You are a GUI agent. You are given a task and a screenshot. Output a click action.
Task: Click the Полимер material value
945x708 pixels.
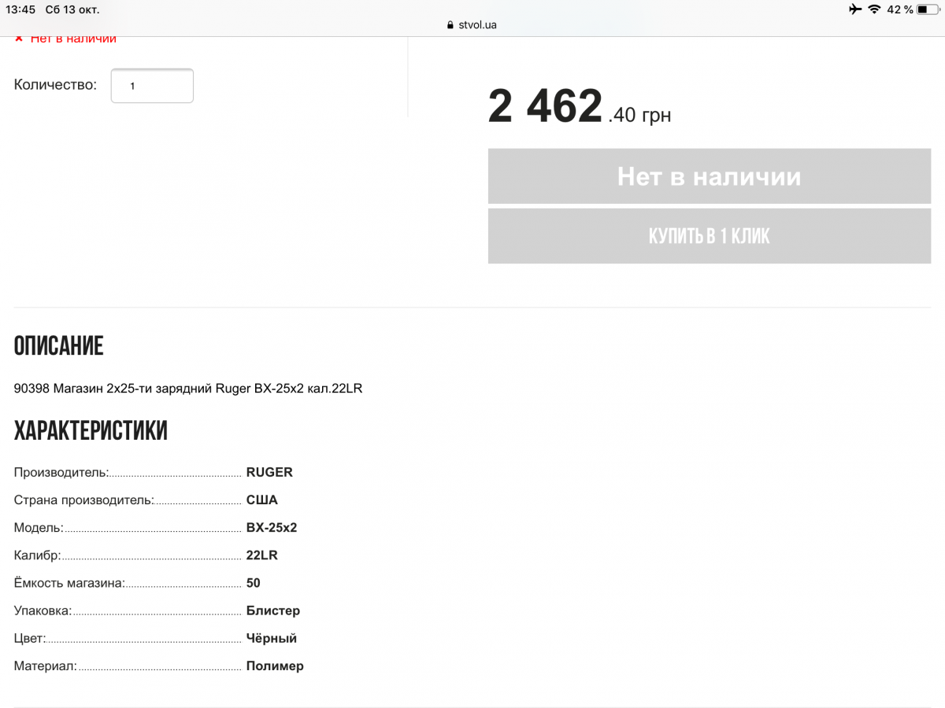click(x=275, y=666)
